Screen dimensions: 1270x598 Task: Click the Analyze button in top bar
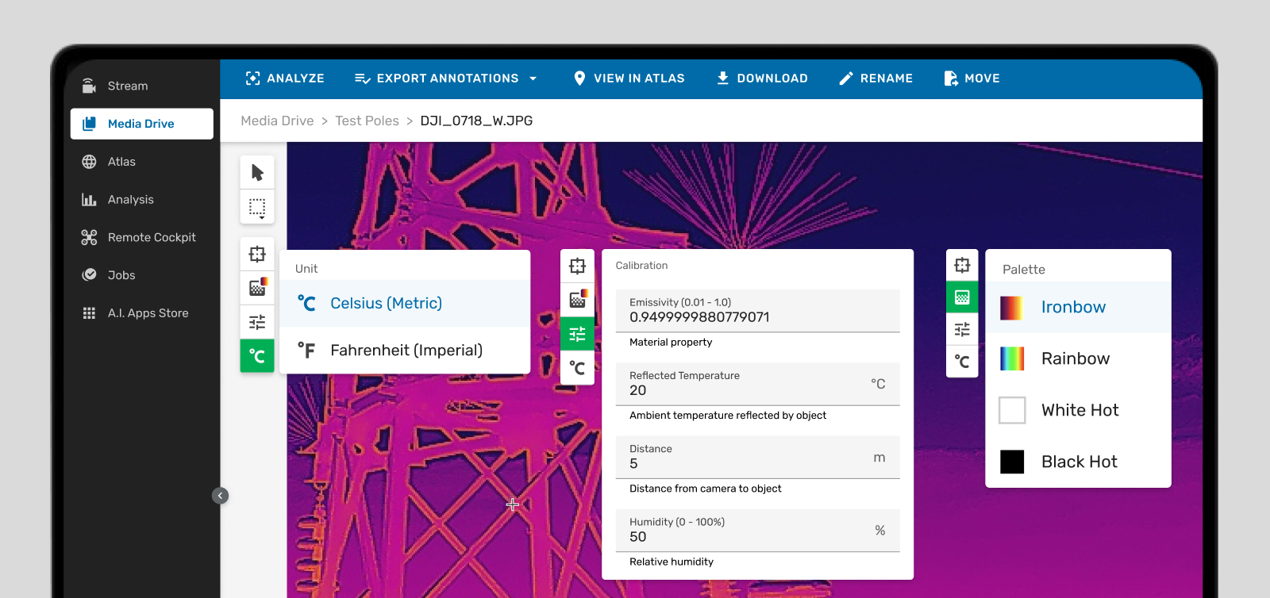(285, 79)
